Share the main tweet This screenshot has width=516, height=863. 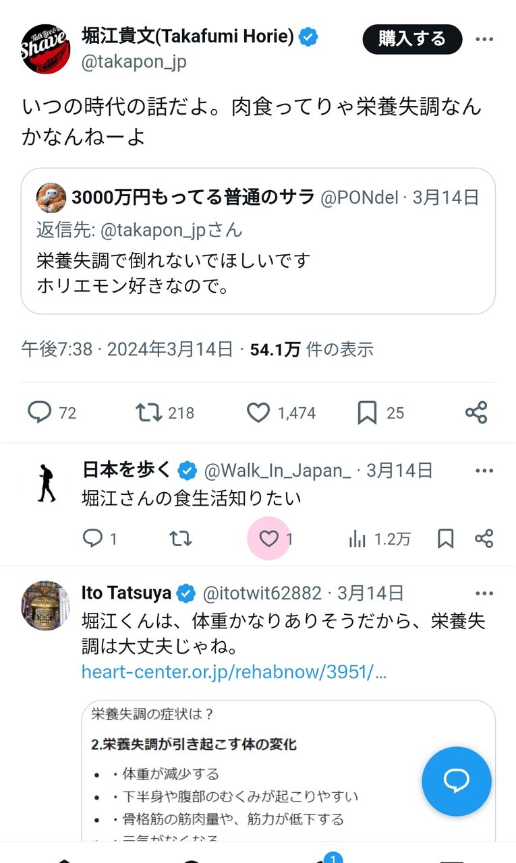pos(476,413)
